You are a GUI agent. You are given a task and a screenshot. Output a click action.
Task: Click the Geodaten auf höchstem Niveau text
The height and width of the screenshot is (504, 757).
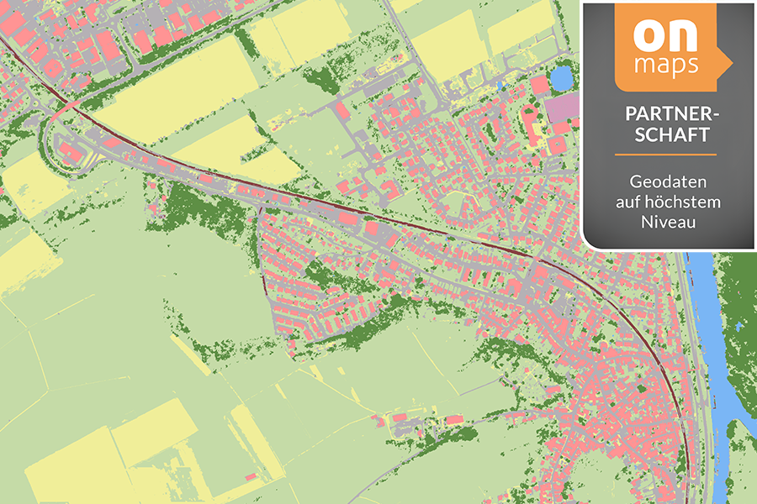pos(669,200)
